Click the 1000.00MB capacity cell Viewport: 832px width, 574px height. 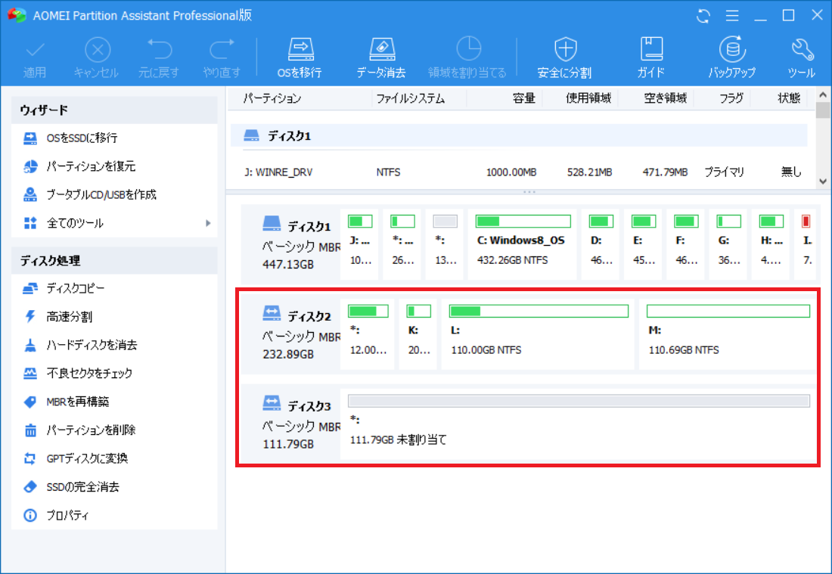pyautogui.click(x=511, y=172)
